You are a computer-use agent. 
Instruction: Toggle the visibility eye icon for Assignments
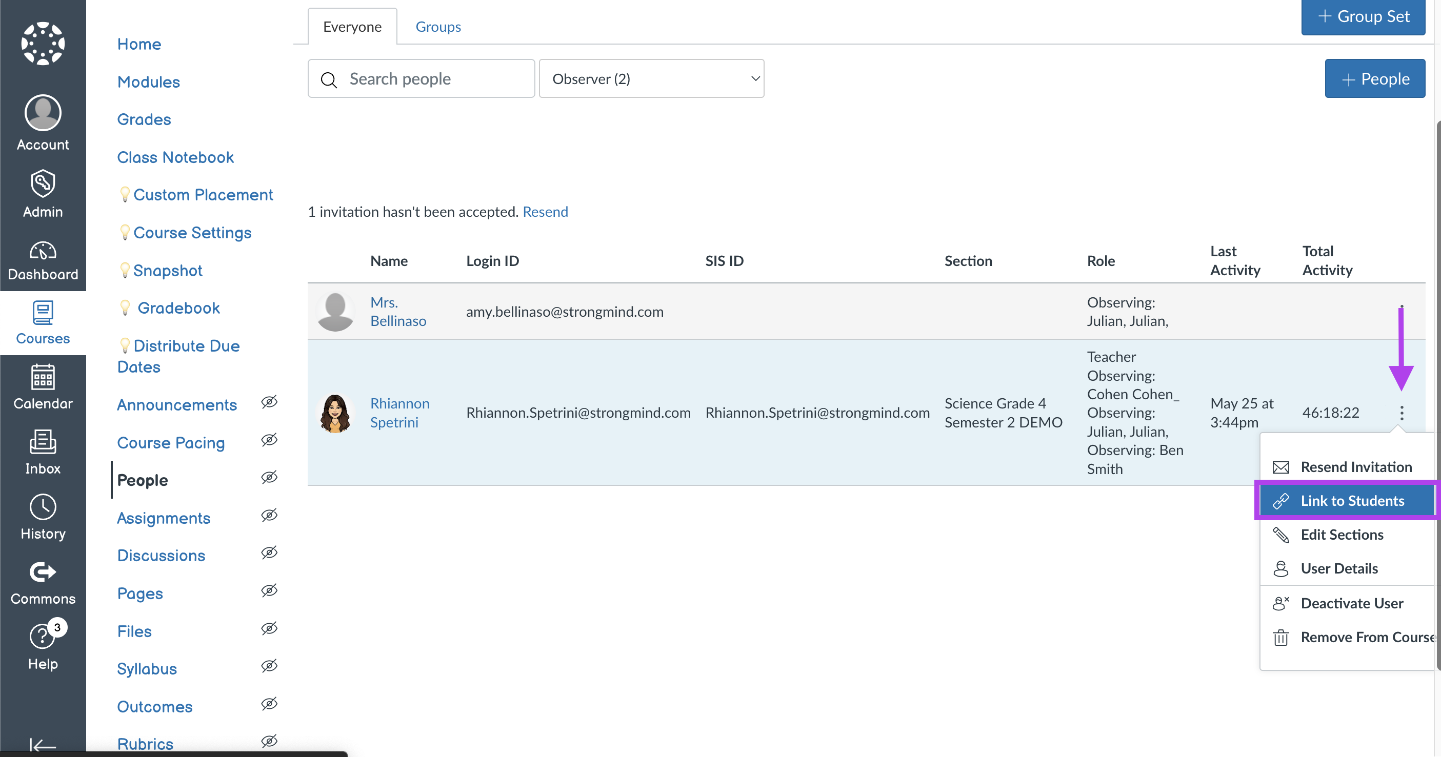pyautogui.click(x=269, y=515)
